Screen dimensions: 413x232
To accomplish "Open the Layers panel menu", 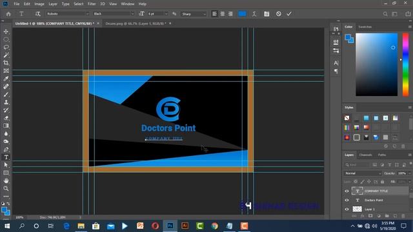I will (410, 155).
